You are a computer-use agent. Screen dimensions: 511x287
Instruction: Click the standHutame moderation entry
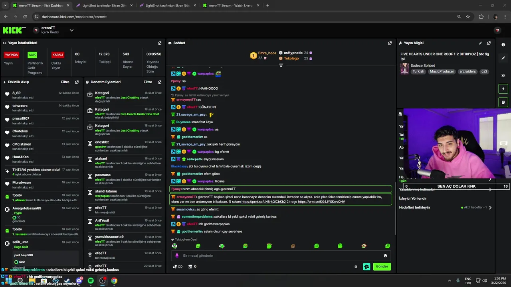[124, 195]
